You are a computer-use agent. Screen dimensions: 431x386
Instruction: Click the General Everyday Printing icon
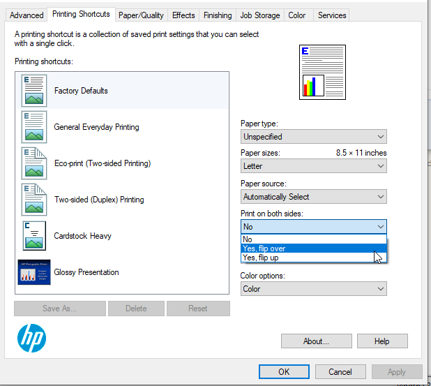pos(33,127)
